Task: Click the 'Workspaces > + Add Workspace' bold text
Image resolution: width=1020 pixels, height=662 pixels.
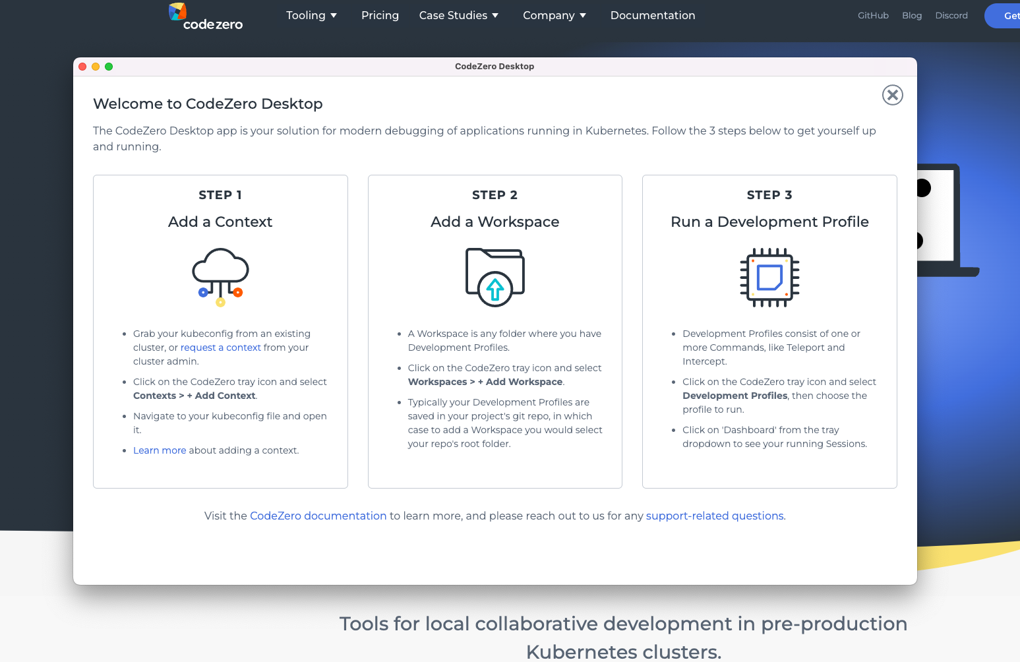Action: (x=485, y=382)
